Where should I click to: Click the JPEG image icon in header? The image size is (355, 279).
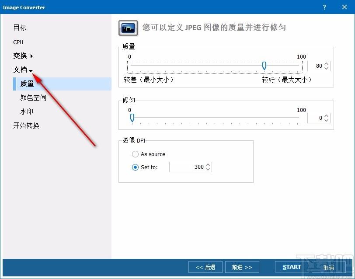coord(128,28)
